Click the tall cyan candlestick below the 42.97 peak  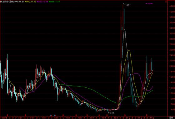click(x=124, y=22)
